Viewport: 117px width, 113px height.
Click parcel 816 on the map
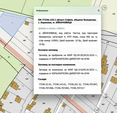(x=27, y=79)
